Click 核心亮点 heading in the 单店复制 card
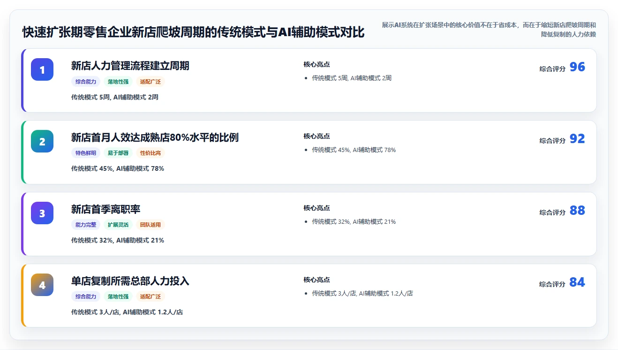The height and width of the screenshot is (350, 618). click(x=317, y=280)
